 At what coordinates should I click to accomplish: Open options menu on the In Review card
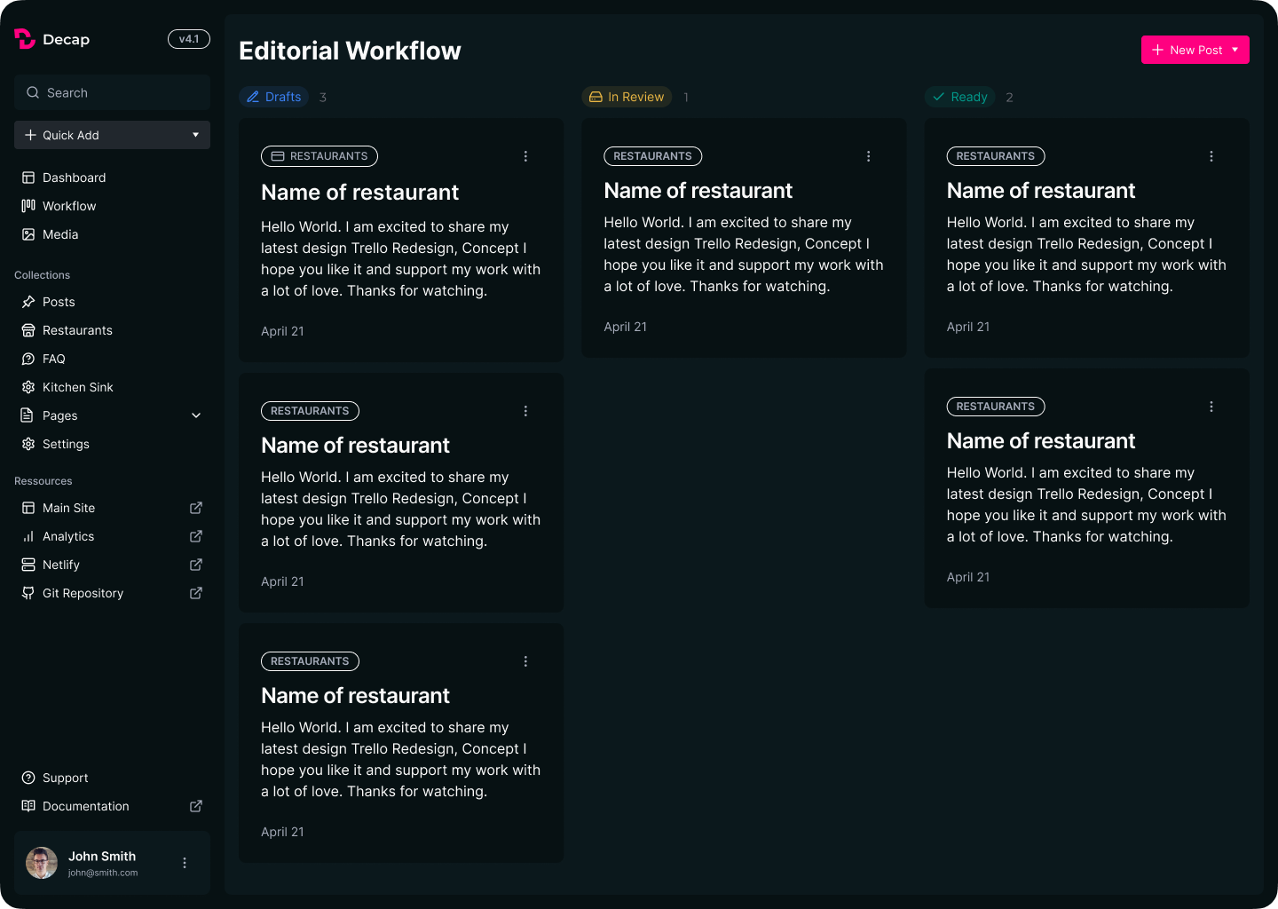pos(868,156)
